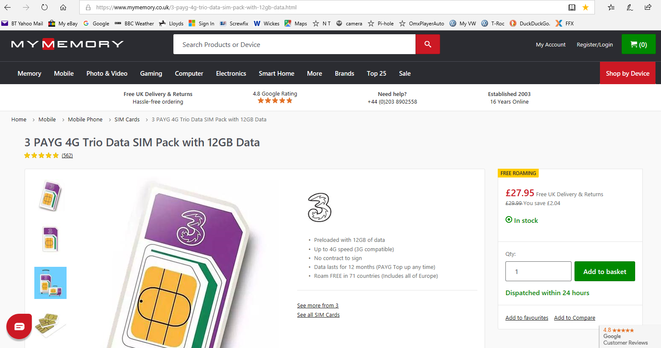The height and width of the screenshot is (348, 661).
Task: Click the Three brand logo
Action: 319,207
